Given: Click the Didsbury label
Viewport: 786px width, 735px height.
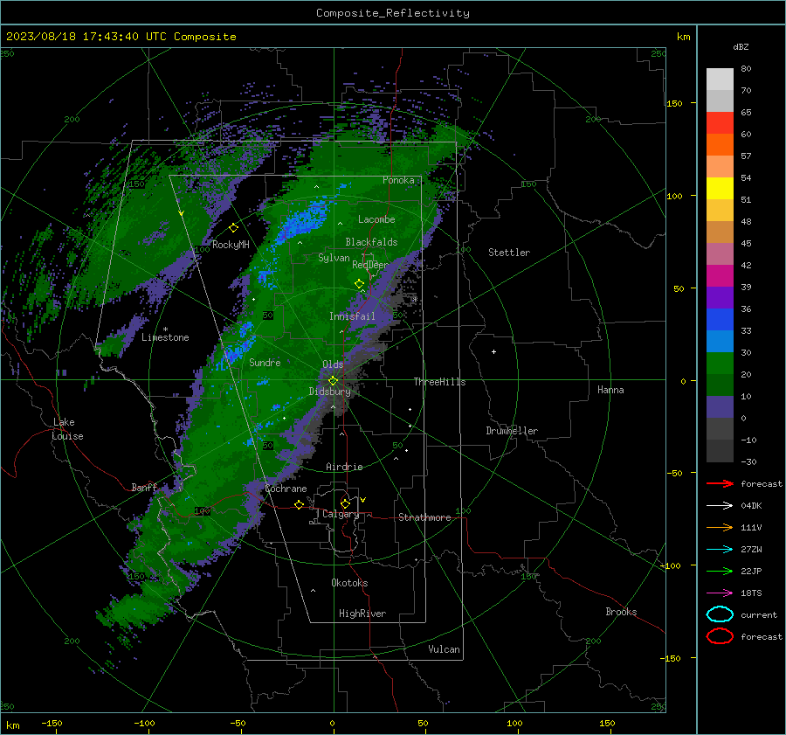Looking at the screenshot, I should [330, 392].
